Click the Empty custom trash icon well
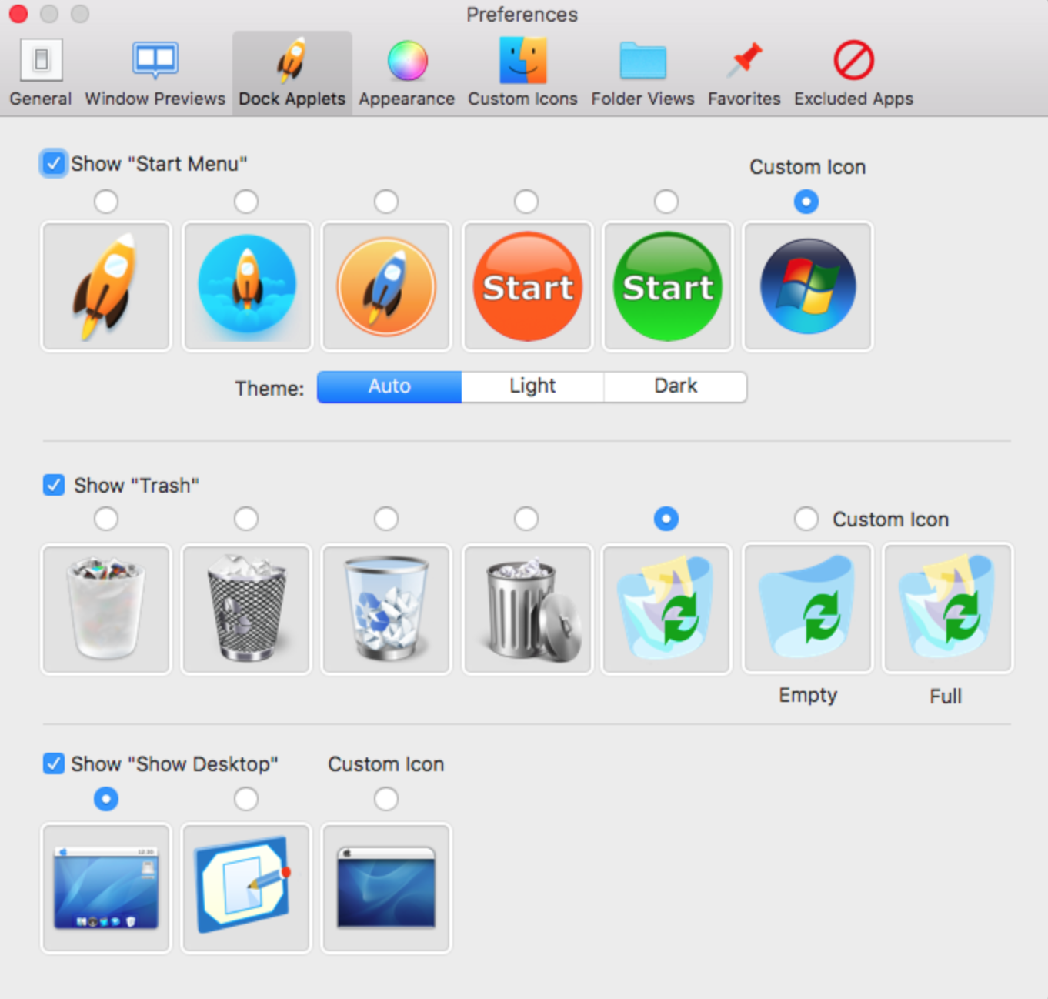1048x999 pixels. coord(808,608)
